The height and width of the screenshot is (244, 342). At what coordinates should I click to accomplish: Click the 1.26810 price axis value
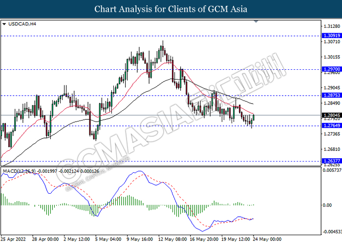332,149
